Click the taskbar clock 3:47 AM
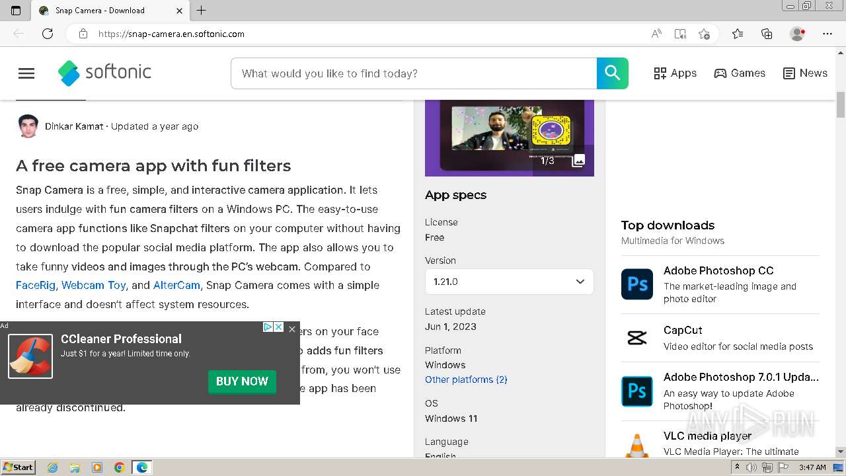 click(x=812, y=467)
